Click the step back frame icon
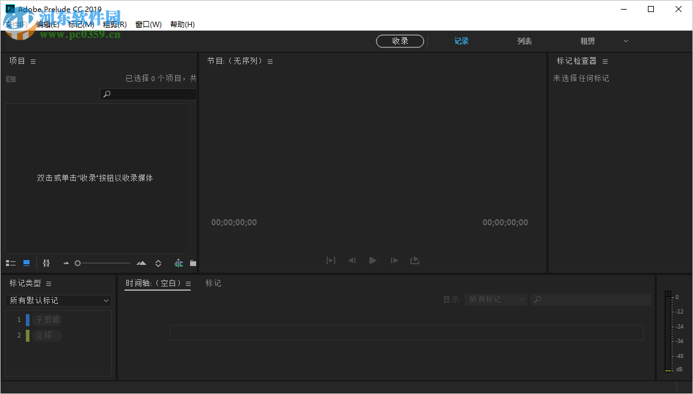 pyautogui.click(x=352, y=260)
